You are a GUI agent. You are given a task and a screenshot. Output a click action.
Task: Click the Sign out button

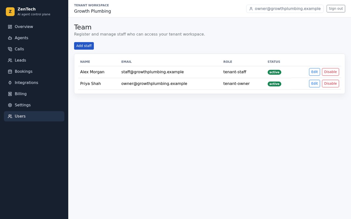point(336,8)
